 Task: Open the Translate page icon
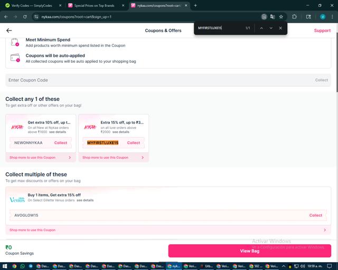(x=273, y=16)
